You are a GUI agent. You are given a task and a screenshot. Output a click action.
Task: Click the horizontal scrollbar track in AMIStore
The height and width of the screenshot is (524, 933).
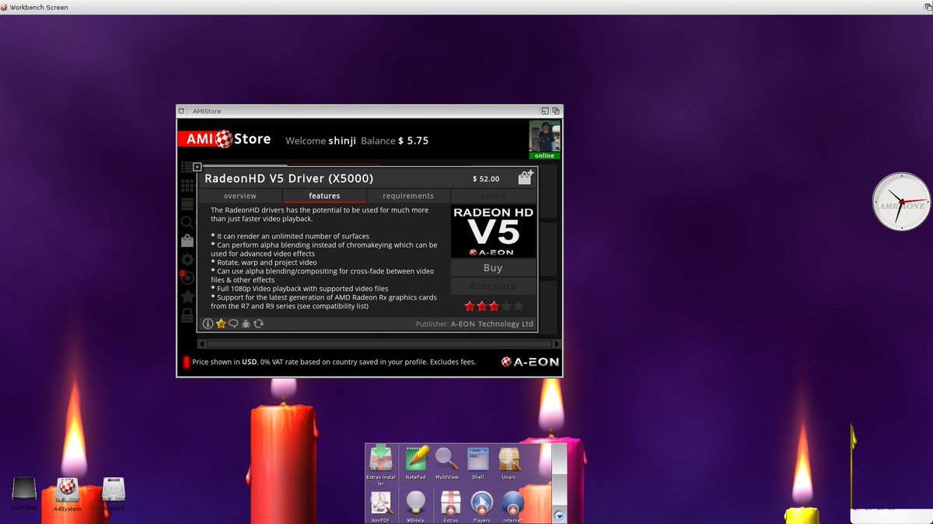379,343
